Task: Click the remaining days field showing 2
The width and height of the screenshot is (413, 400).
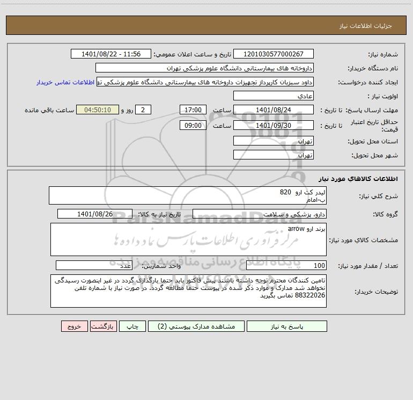Action: pos(143,110)
